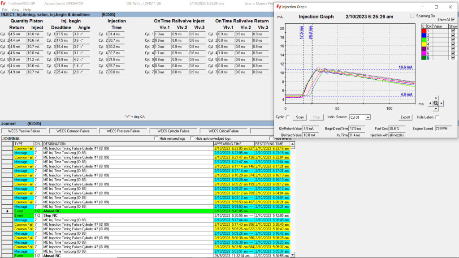
Task: Select the current-row marker beside Ahead RC
Action: pos(7,211)
